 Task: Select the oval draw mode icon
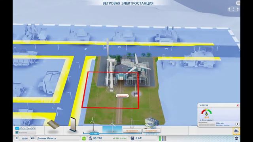pos(33,128)
